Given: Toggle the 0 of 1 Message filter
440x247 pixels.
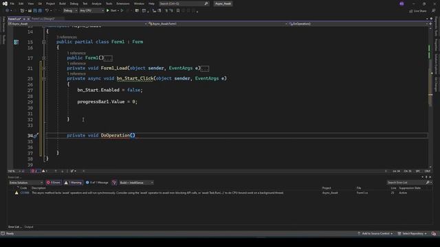Looking at the screenshot, I should tap(97, 183).
